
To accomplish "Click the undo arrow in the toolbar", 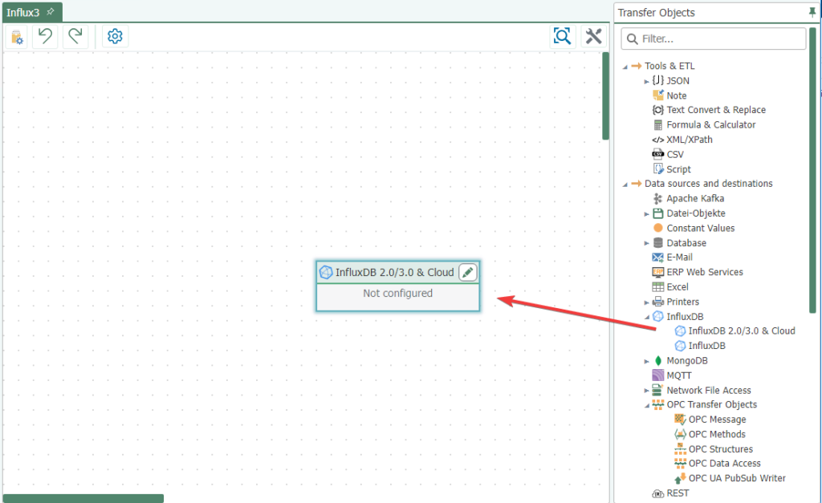I will pos(46,36).
